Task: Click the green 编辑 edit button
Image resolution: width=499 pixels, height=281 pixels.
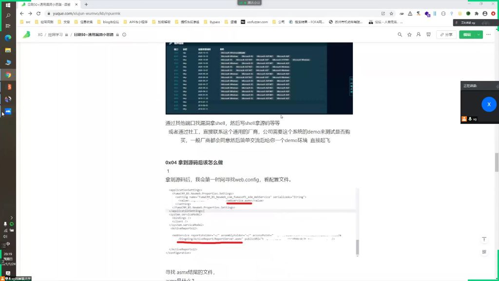Action: click(x=467, y=35)
